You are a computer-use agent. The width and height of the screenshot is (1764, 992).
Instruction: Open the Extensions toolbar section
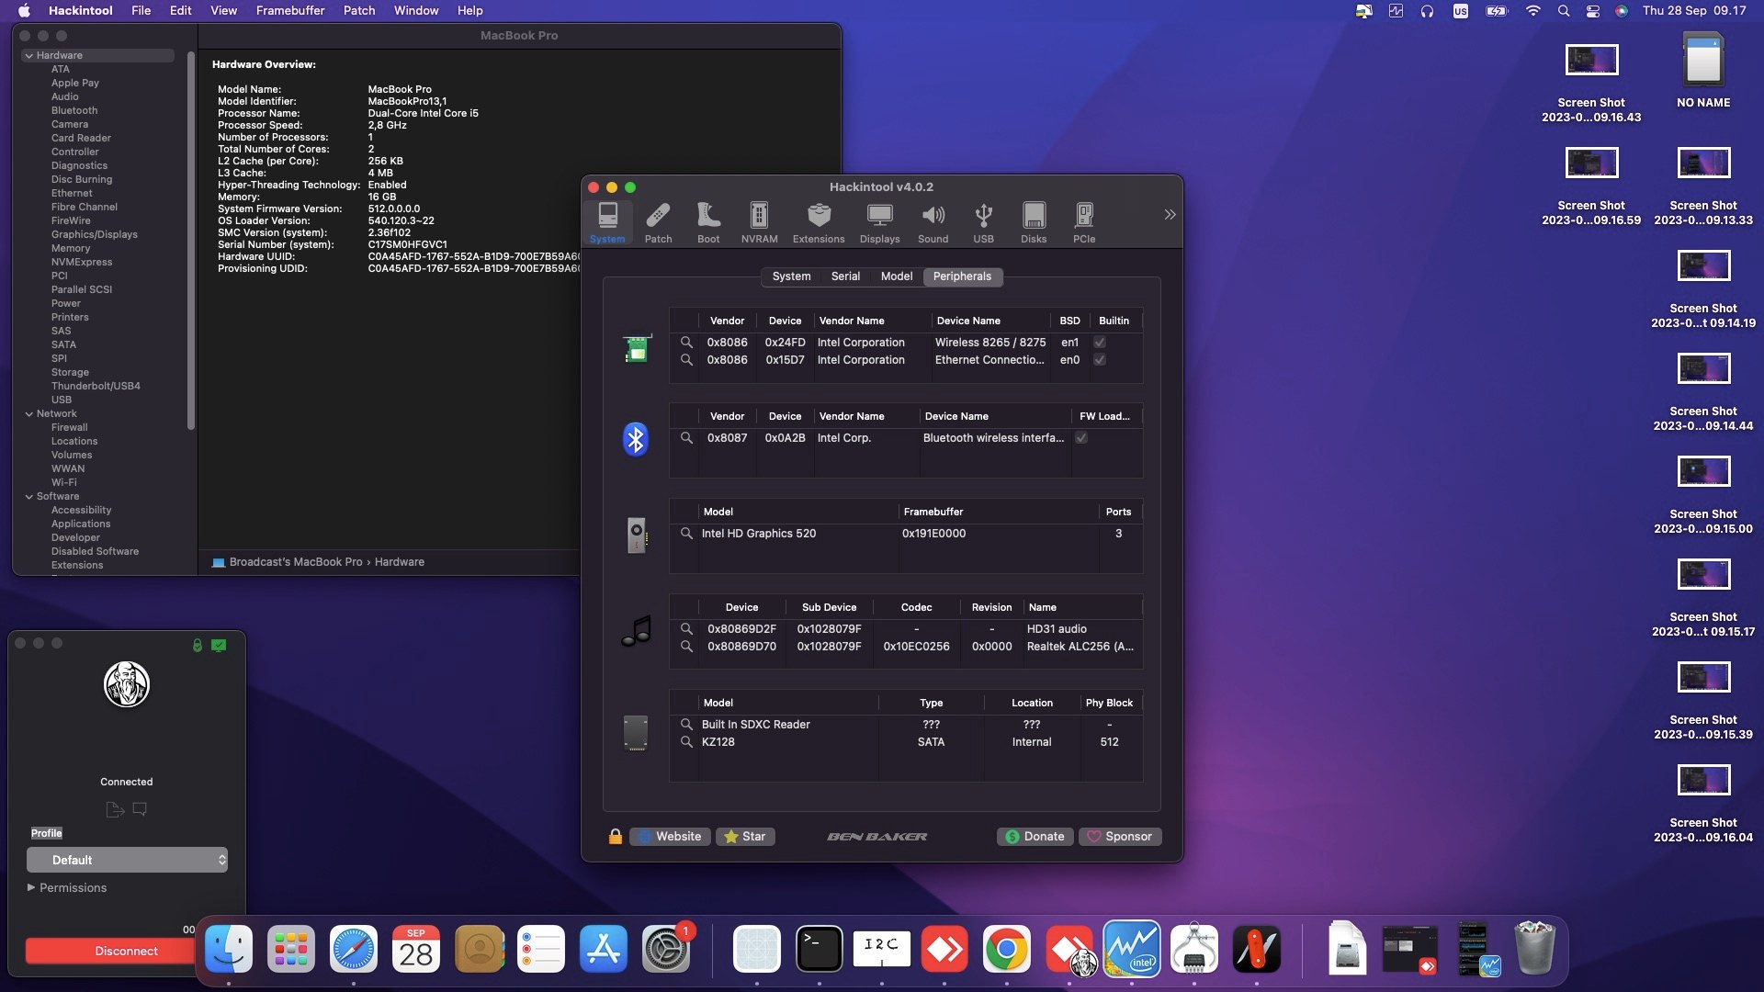point(819,223)
